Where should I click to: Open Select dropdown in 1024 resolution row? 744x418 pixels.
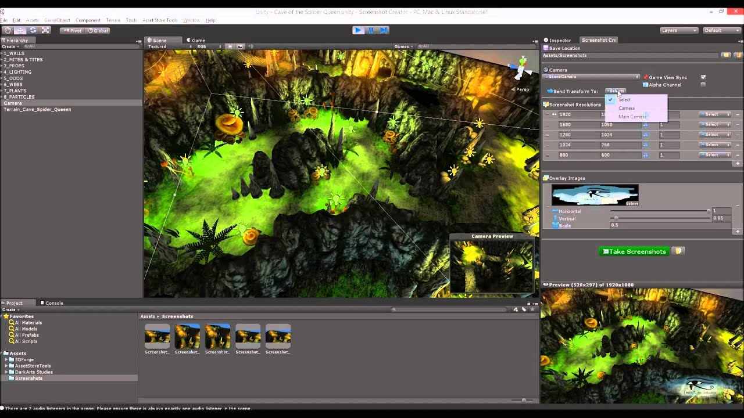tap(714, 145)
